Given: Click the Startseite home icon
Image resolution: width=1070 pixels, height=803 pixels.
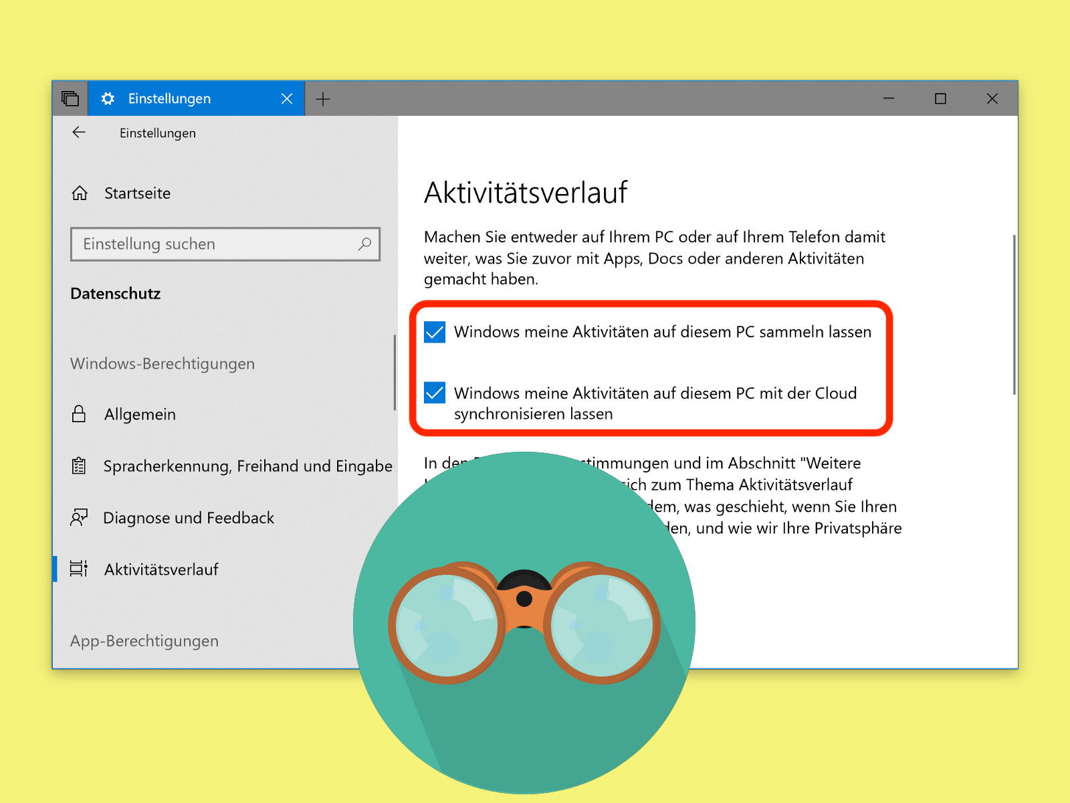Looking at the screenshot, I should [x=80, y=193].
